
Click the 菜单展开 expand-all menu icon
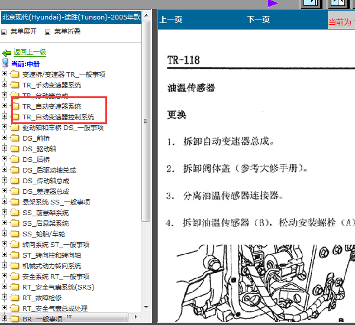click(4, 32)
